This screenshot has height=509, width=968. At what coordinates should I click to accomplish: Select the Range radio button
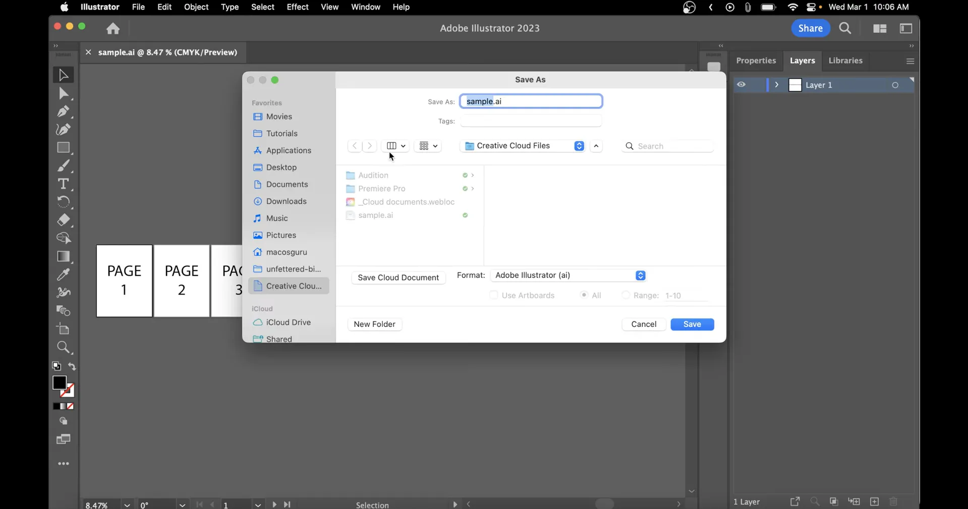coord(624,295)
